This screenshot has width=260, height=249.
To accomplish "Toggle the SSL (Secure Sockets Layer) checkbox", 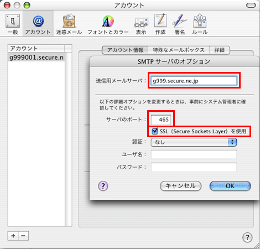I will 154,131.
